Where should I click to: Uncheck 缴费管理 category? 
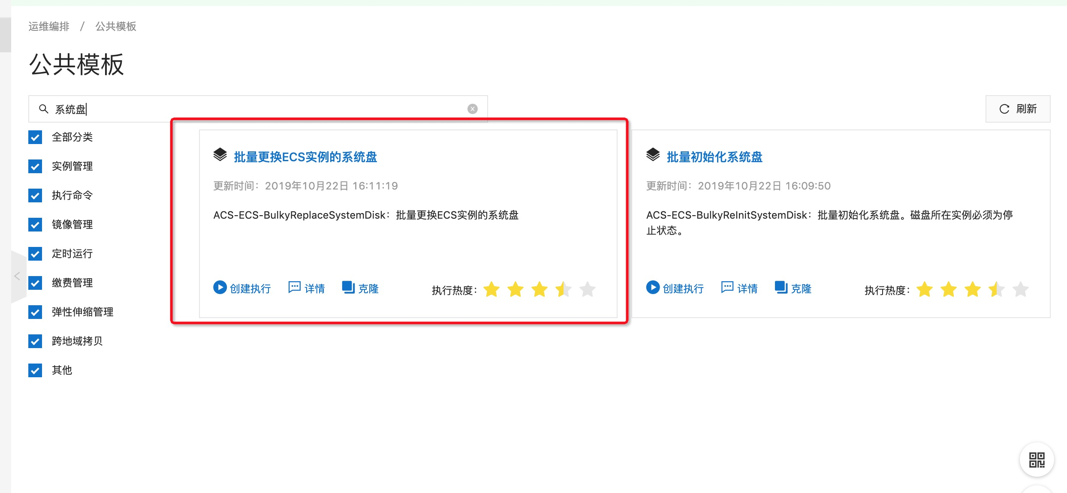(x=35, y=283)
